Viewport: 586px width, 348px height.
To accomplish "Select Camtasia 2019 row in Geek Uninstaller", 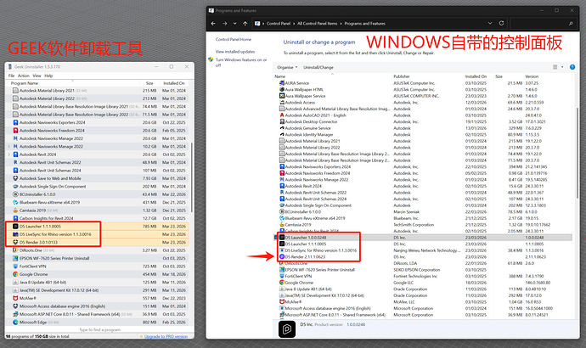I will (x=97, y=210).
